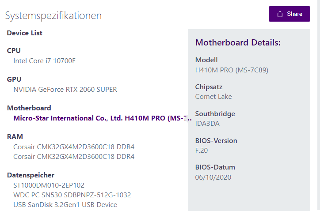Select the Intel Core i7 10700F entry

click(x=44, y=60)
